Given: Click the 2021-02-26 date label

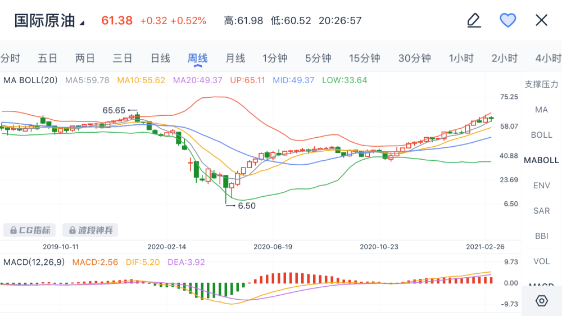Looking at the screenshot, I should pyautogui.click(x=485, y=247).
